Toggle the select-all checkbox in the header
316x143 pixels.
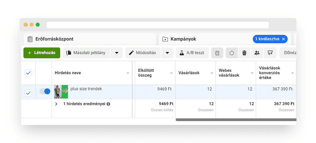[28, 73]
